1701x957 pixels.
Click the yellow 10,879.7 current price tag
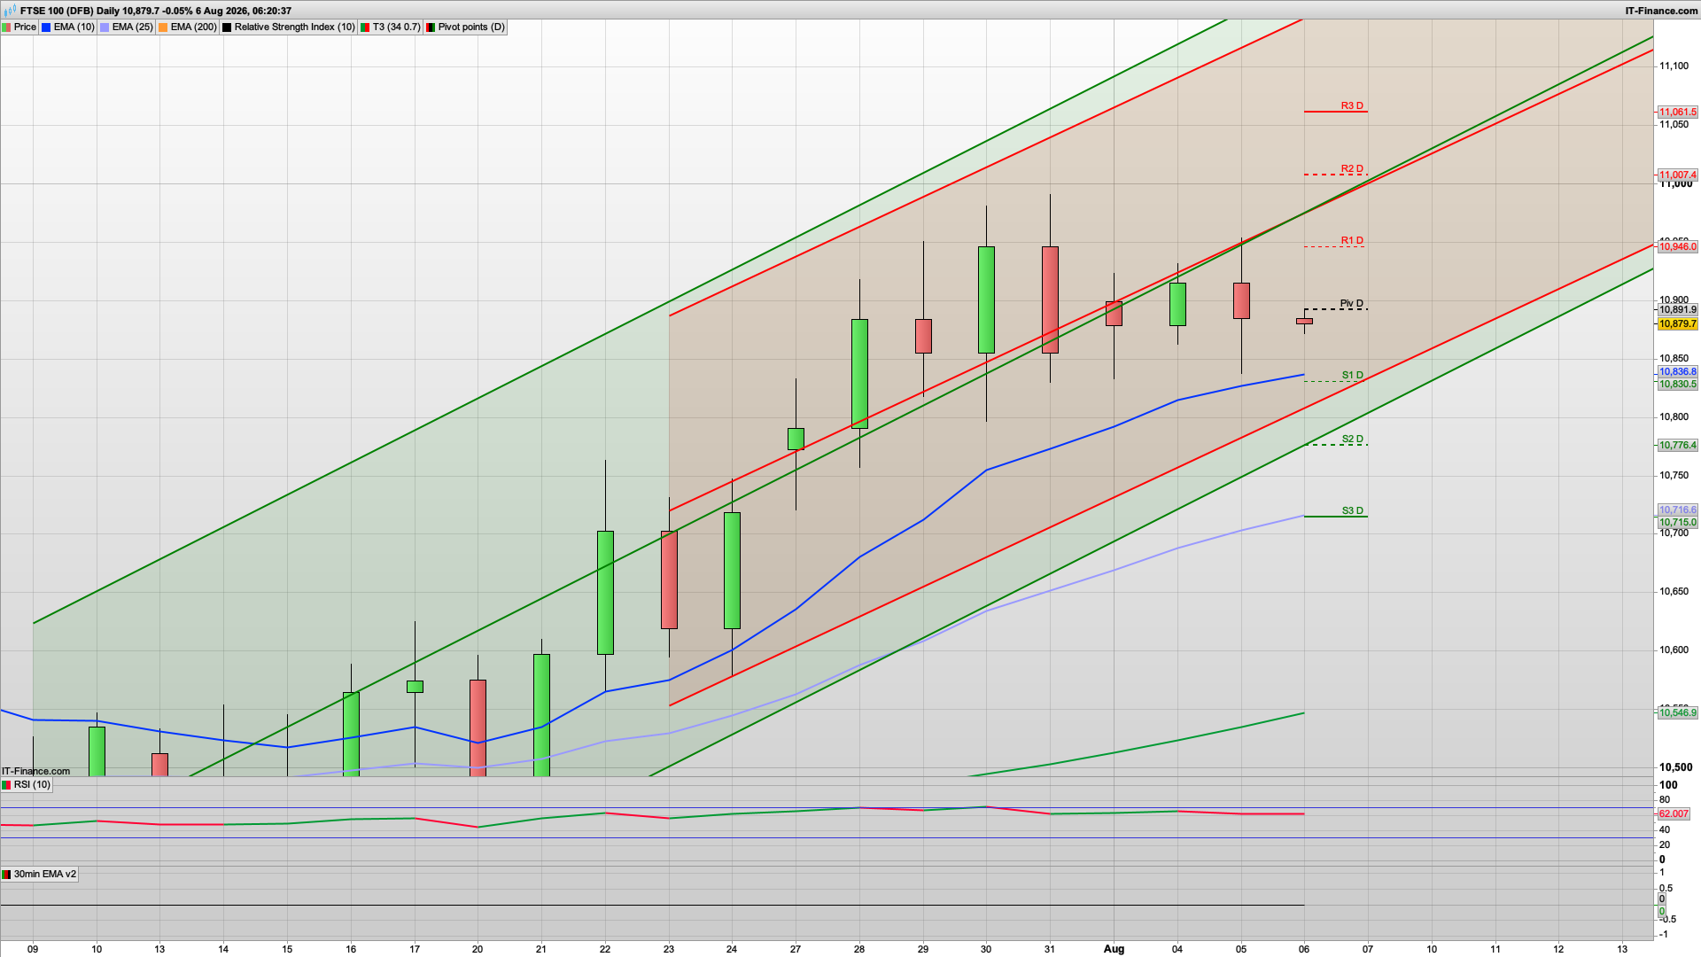pyautogui.click(x=1677, y=324)
